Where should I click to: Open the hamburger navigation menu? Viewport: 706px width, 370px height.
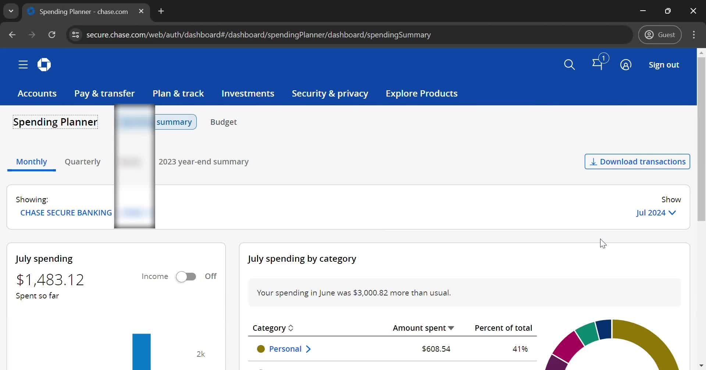coord(23,65)
